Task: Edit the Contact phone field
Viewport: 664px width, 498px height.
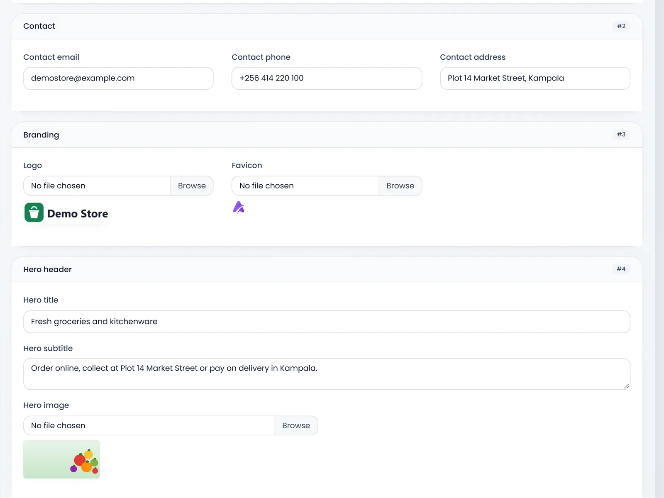Action: click(327, 78)
